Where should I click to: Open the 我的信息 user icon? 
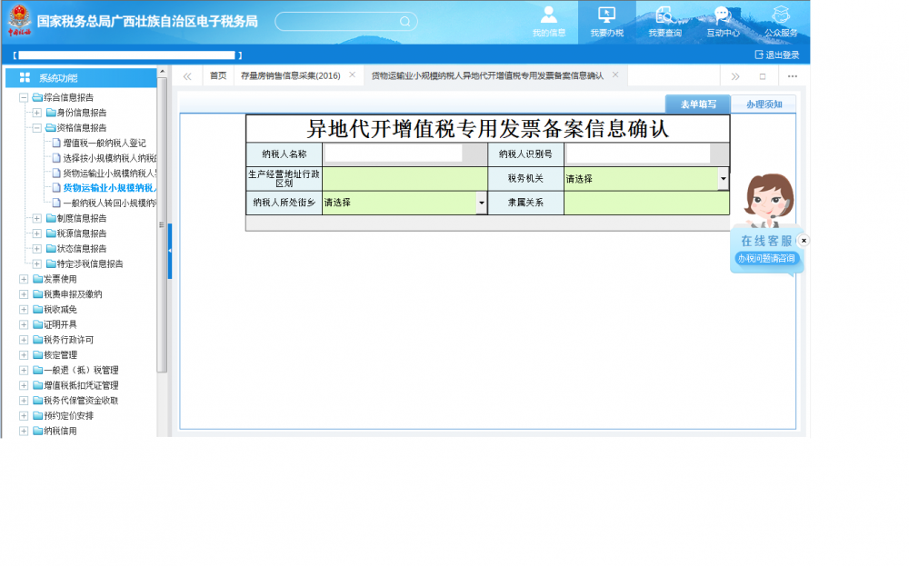(x=548, y=15)
